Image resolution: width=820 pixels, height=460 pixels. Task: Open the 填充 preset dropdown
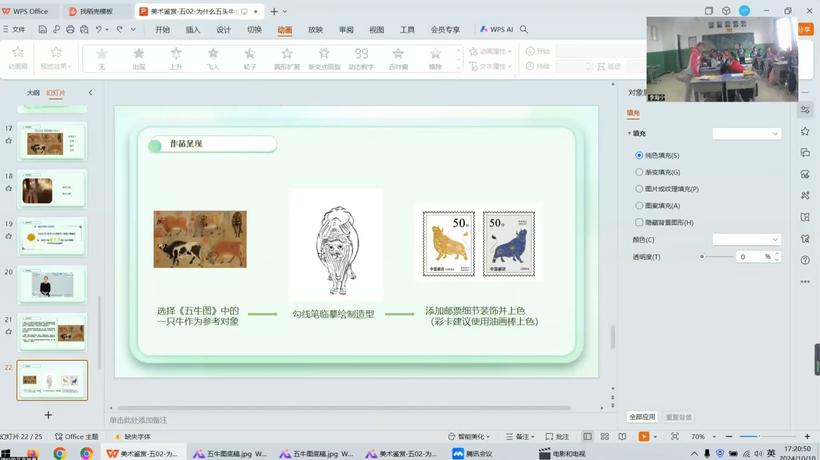click(x=747, y=134)
